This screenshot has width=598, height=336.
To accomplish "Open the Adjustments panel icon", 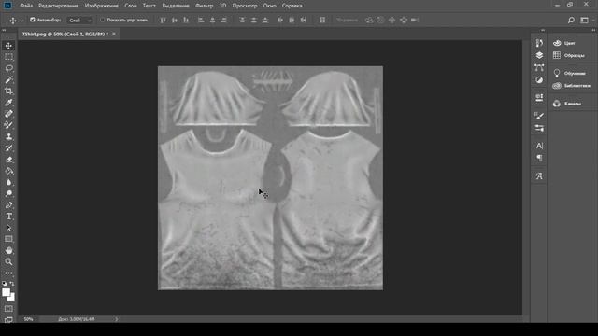I will pos(539,80).
